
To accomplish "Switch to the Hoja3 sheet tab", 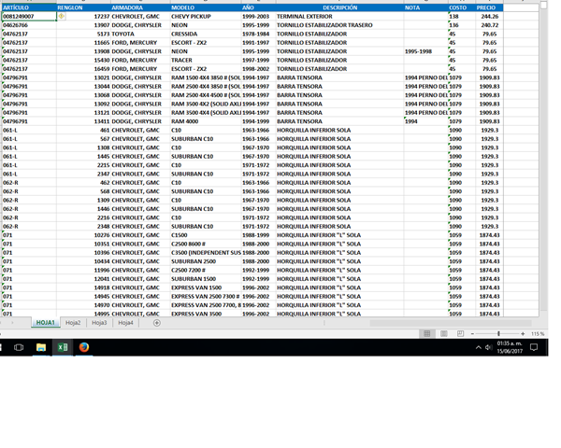I will click(x=99, y=323).
